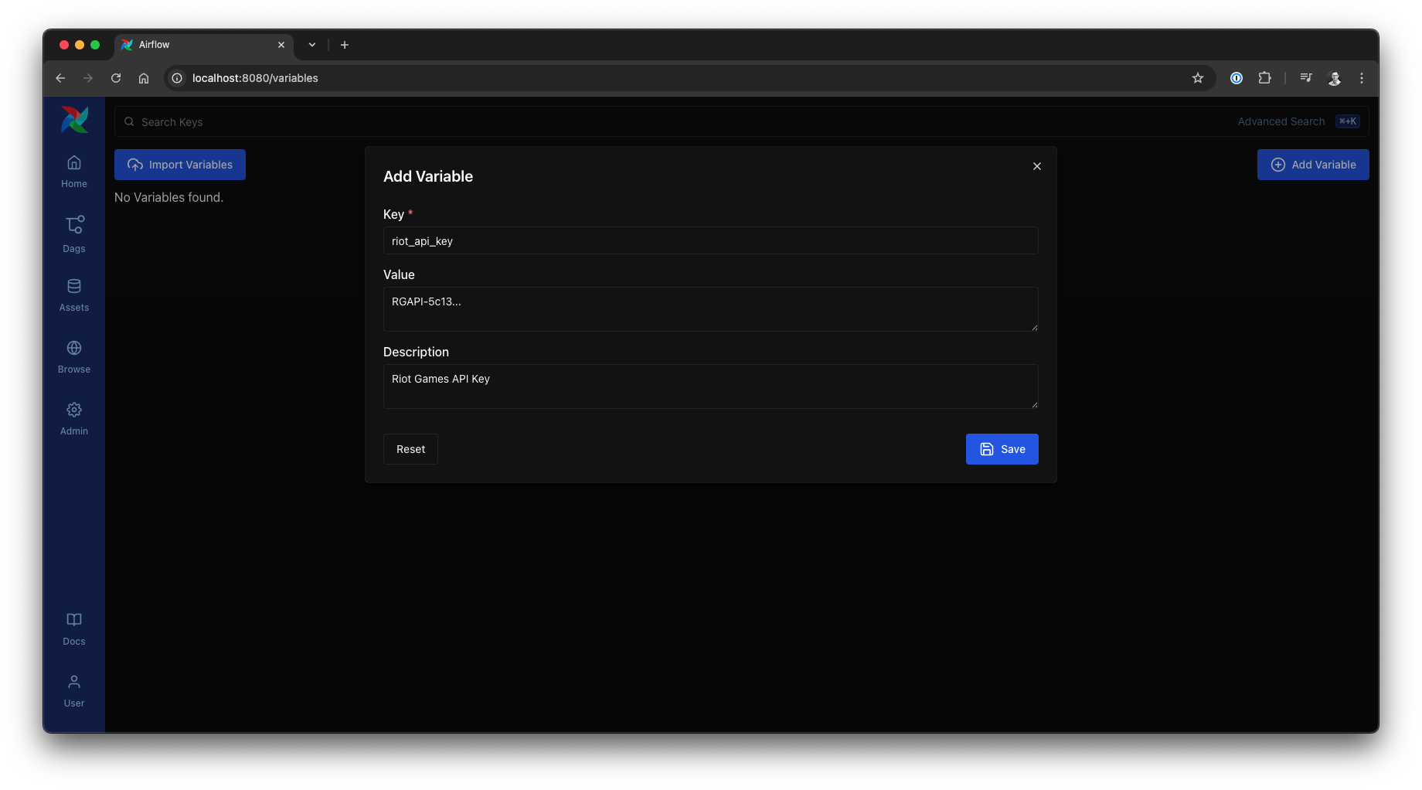Close the Add Variable dialog
This screenshot has width=1422, height=790.
coord(1036,165)
